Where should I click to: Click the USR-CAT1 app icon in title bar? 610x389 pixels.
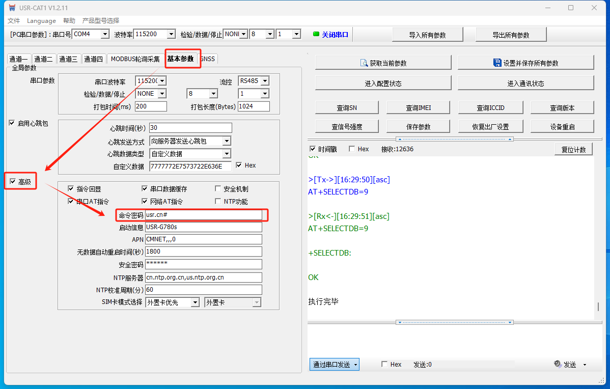[x=12, y=8]
